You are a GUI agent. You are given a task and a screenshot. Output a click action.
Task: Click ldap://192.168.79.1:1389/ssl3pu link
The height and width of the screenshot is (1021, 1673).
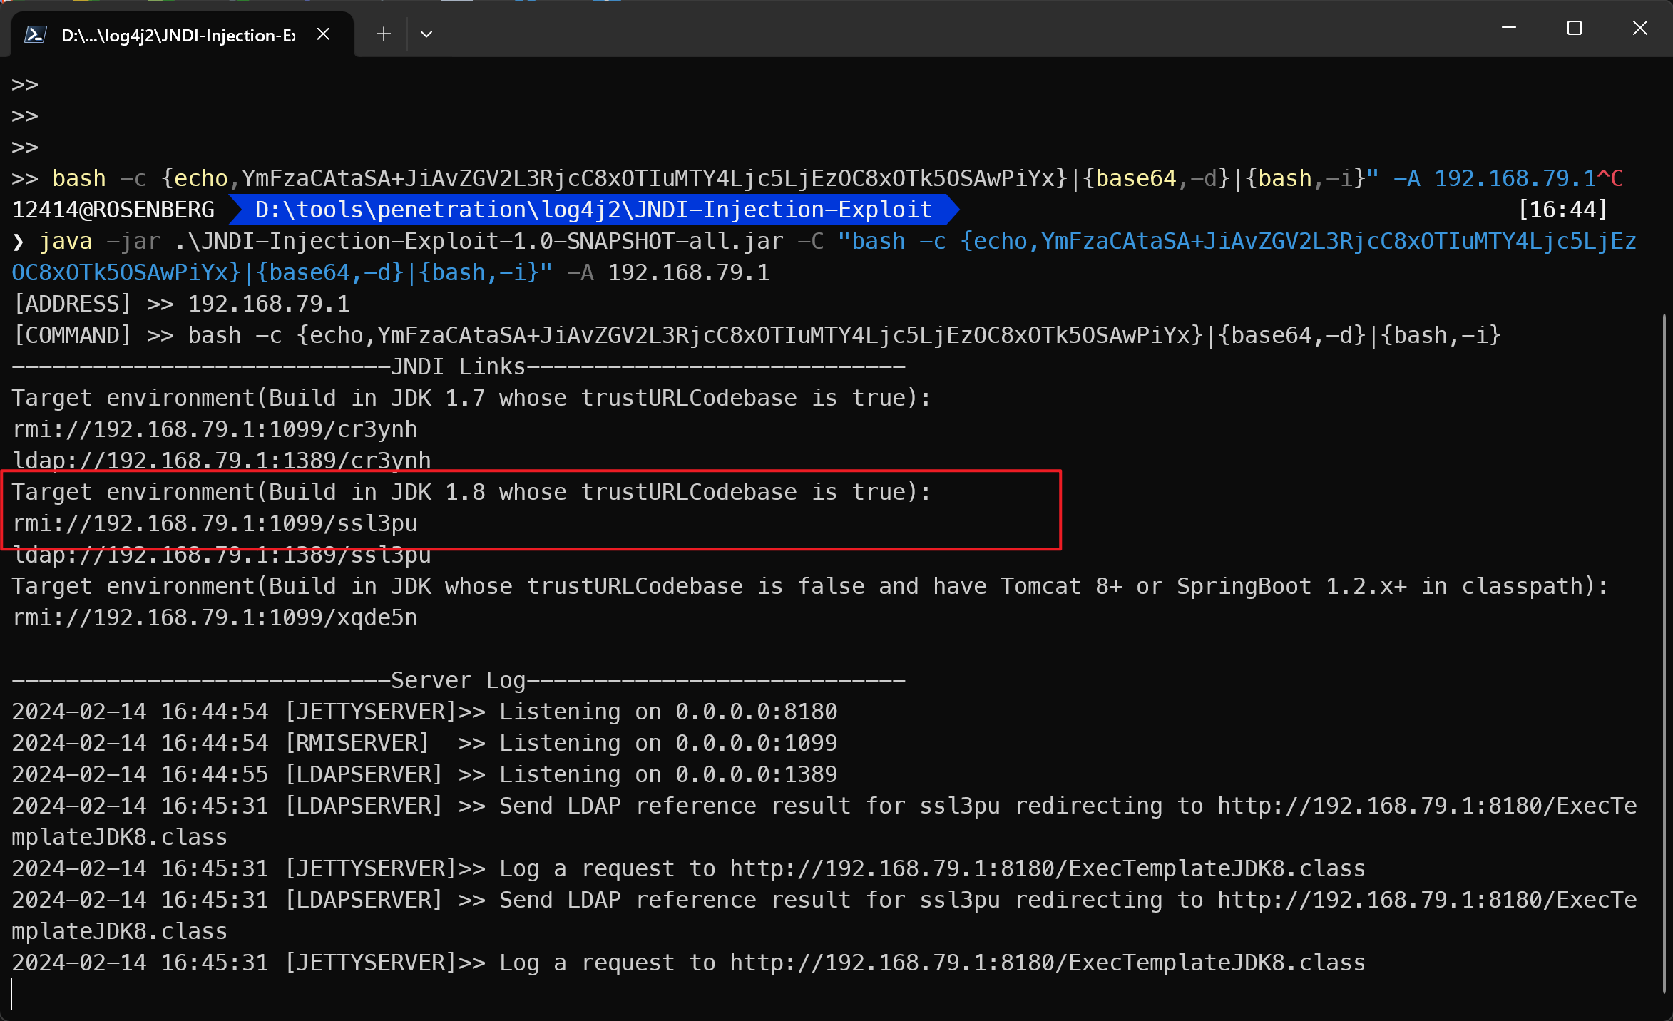click(x=222, y=556)
